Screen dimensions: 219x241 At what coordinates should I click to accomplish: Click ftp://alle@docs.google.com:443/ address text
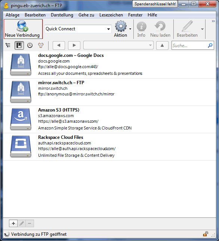point(68,67)
